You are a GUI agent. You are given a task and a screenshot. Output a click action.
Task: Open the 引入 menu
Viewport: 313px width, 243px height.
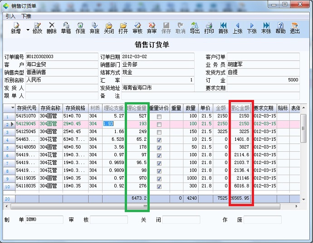pos(10,16)
